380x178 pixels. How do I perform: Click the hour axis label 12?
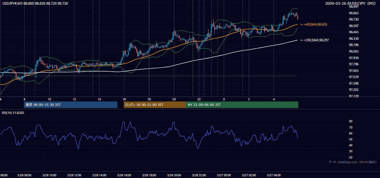[x=74, y=99]
